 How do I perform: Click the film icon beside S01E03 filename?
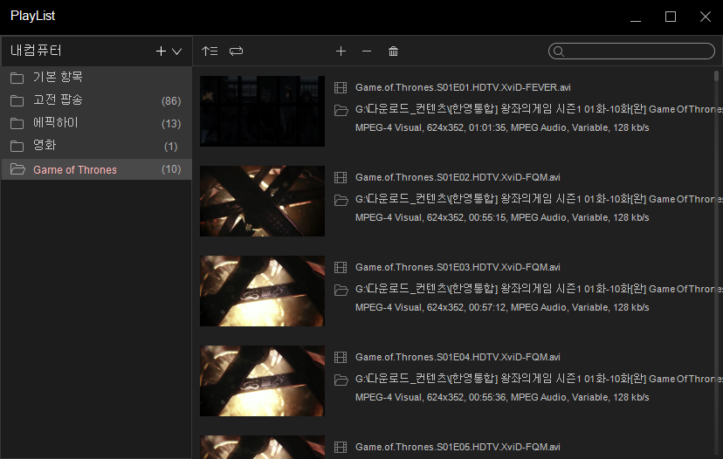(341, 267)
